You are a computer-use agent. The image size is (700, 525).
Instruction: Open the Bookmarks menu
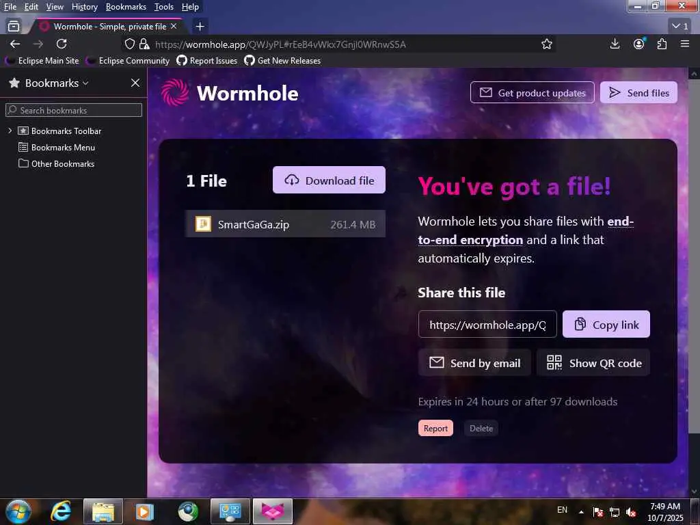(126, 7)
